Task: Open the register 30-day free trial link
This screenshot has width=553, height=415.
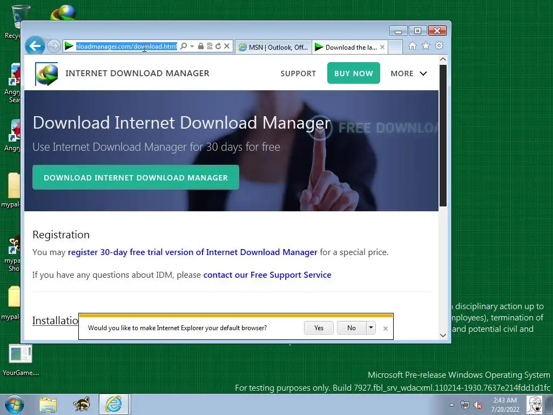Action: click(193, 252)
